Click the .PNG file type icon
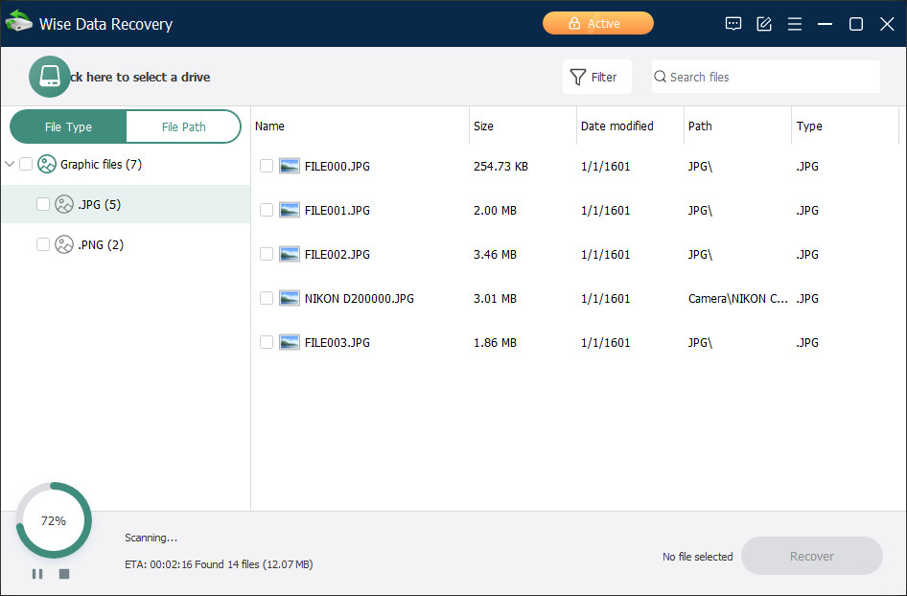 pos(64,244)
